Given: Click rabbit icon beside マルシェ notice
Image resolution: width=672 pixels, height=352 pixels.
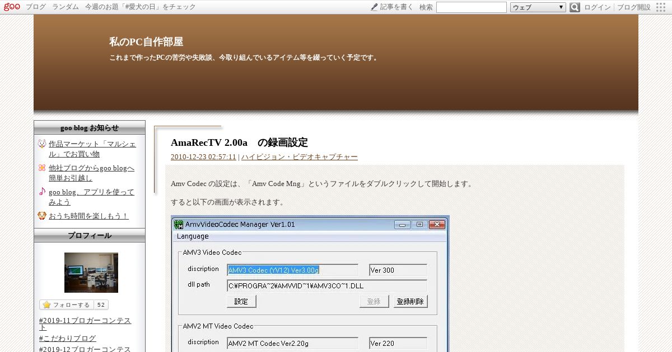Looking at the screenshot, I should (x=42, y=144).
